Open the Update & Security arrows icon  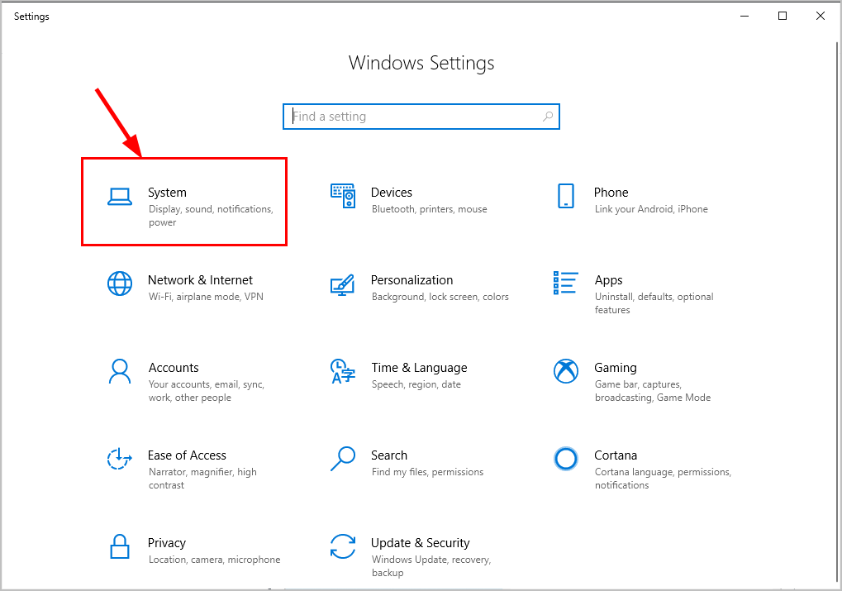pyautogui.click(x=343, y=546)
